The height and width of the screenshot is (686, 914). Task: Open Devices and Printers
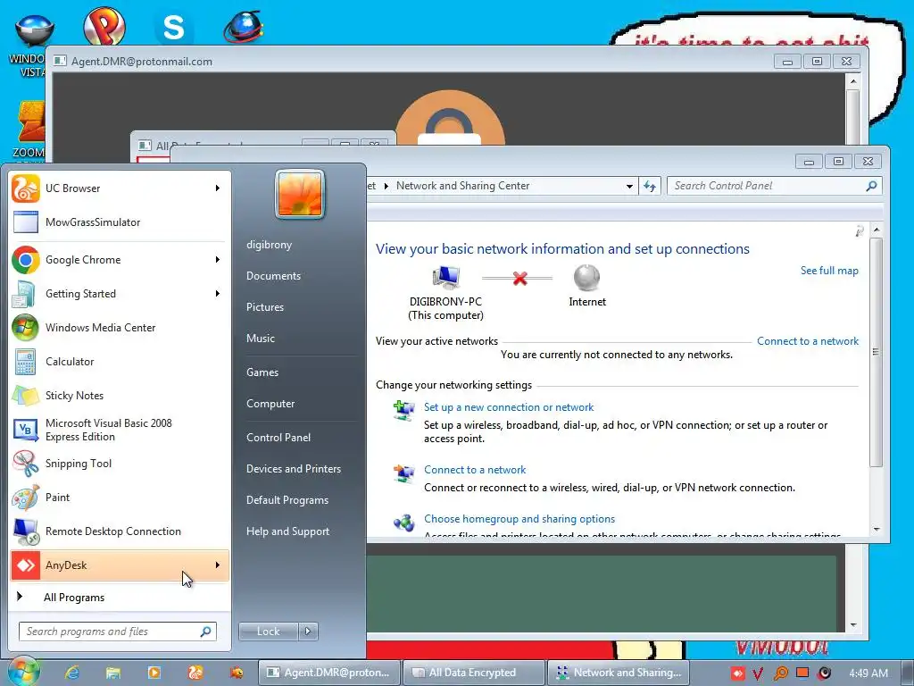(x=293, y=469)
